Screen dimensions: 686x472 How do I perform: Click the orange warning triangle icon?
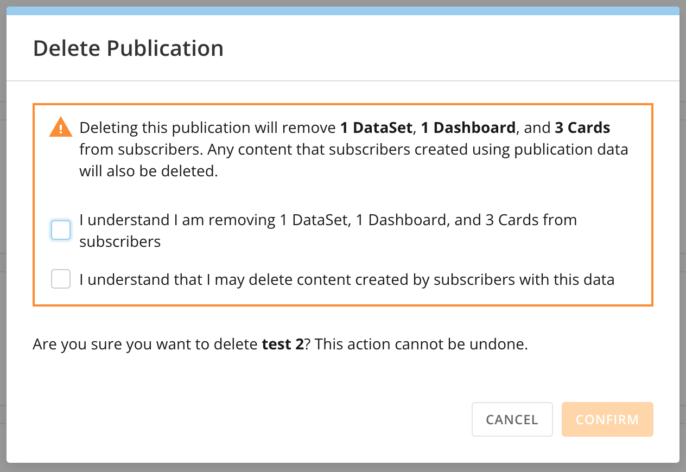click(60, 128)
